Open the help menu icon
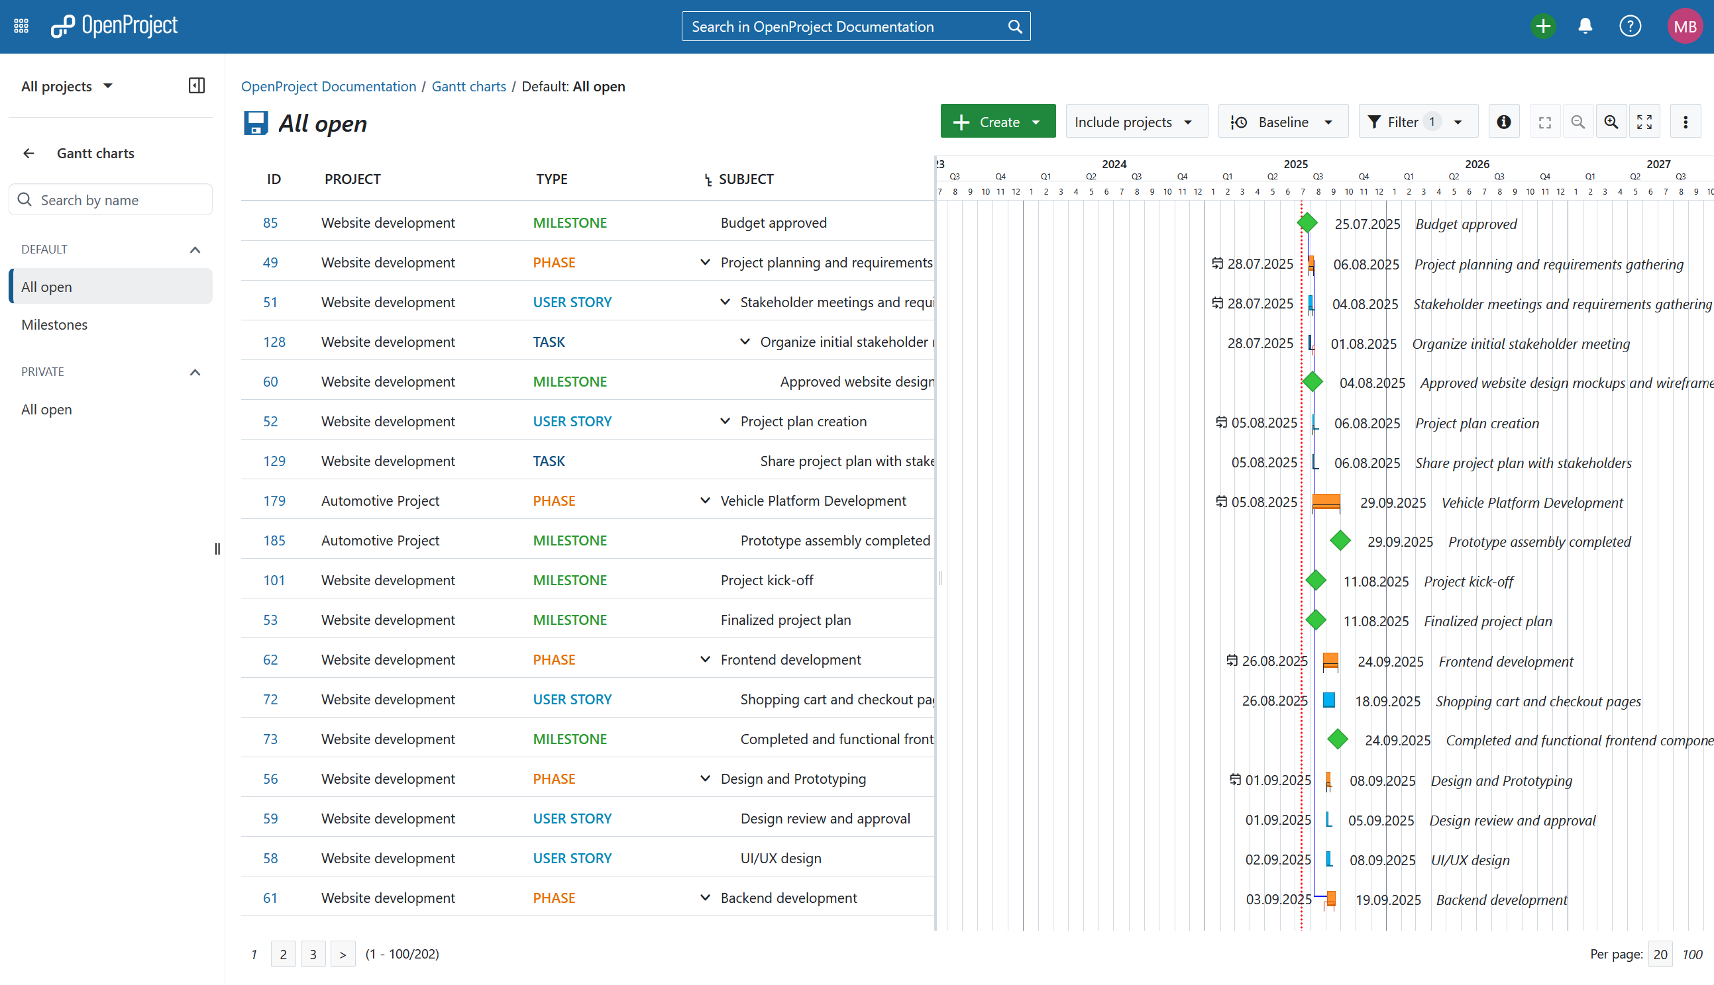Image resolution: width=1714 pixels, height=985 pixels. click(1629, 26)
